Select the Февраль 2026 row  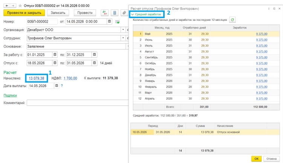point(206,87)
